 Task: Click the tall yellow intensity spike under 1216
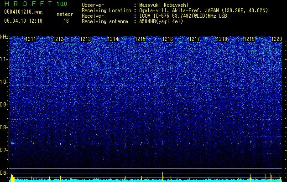162,177
